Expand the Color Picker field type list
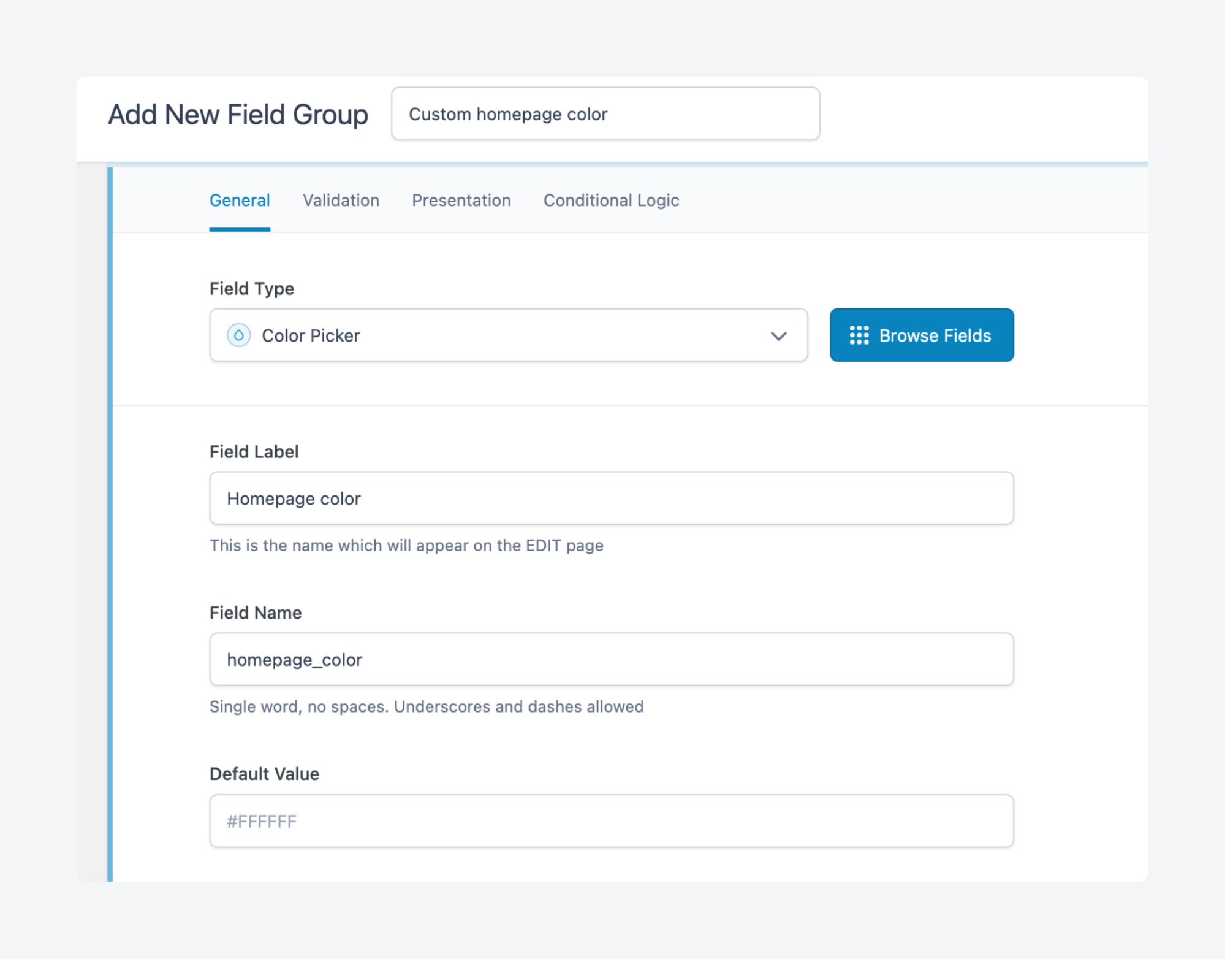The height and width of the screenshot is (959, 1225). click(x=509, y=335)
